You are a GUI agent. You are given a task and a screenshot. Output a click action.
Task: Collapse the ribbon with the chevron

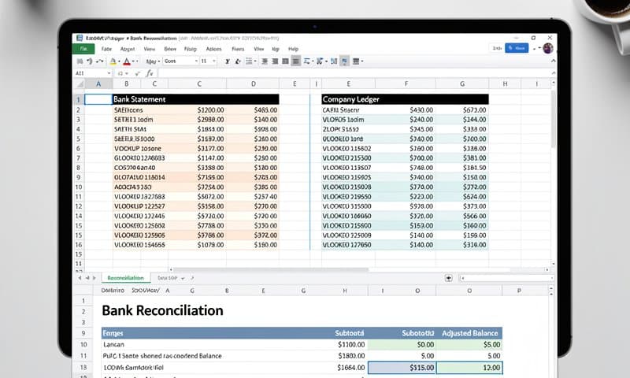(554, 61)
